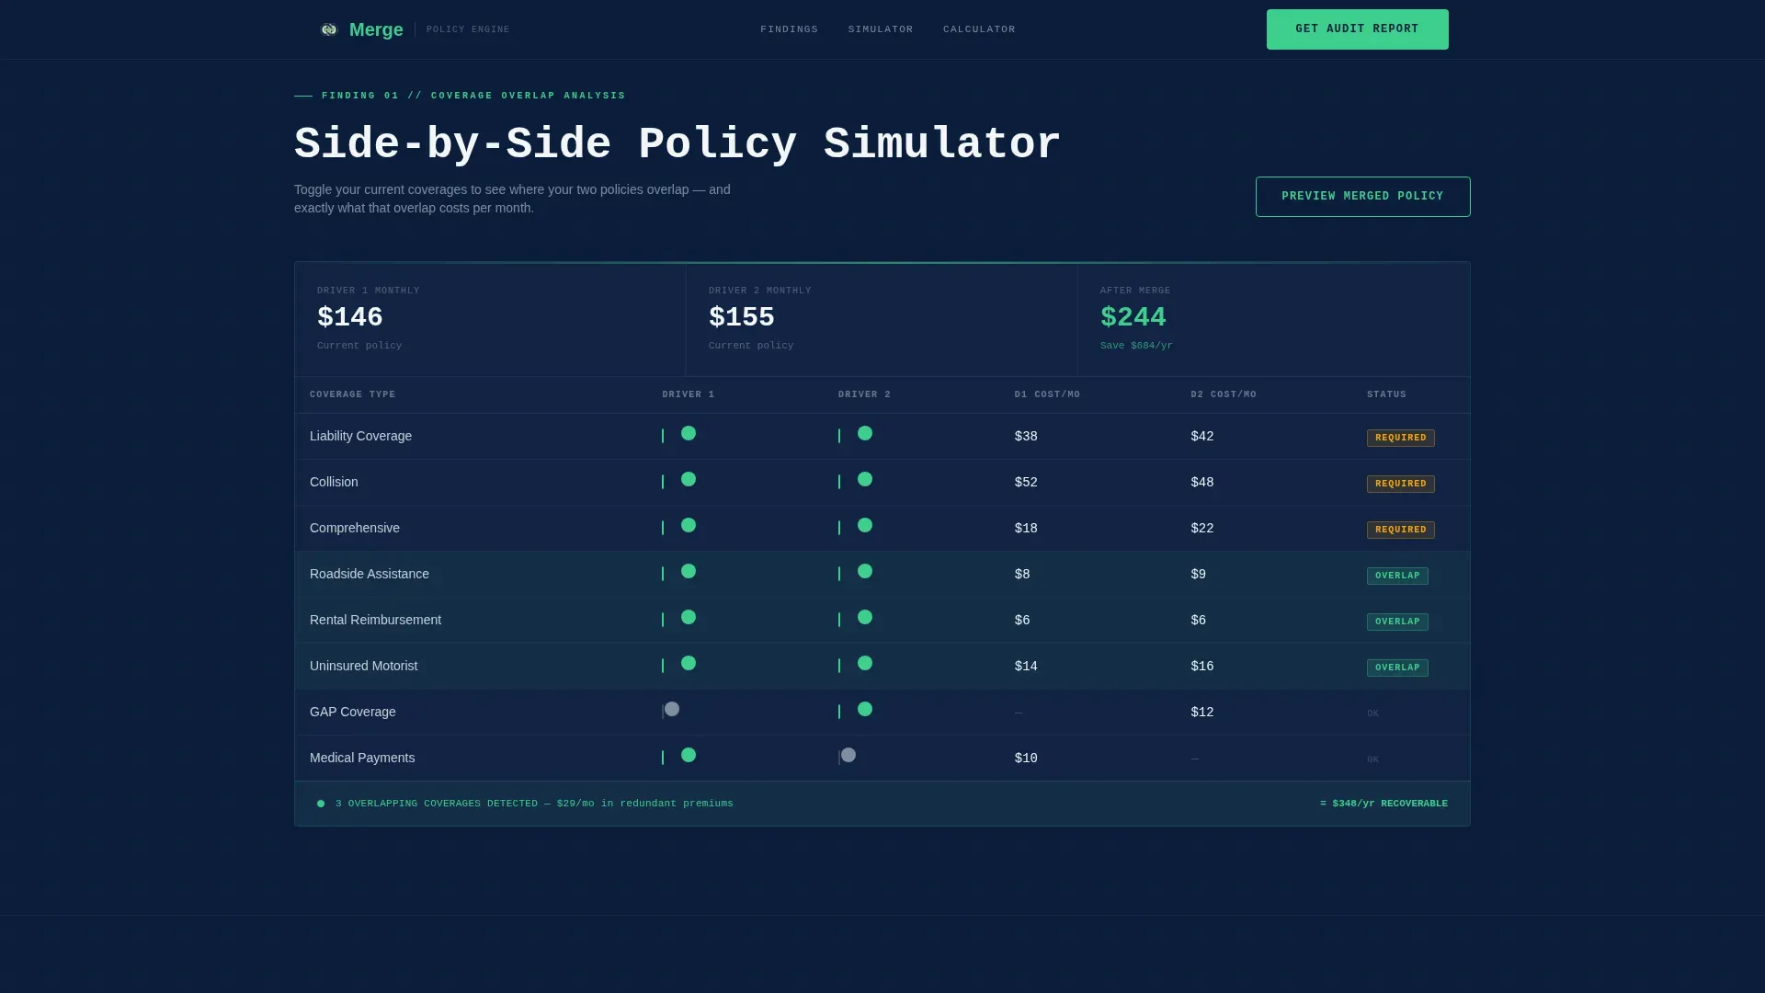Select the Driver 1 Monthly $146 card
Viewport: 1765px width, 993px height.
coord(490,320)
